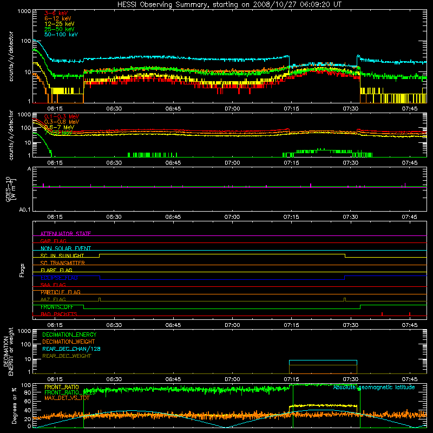Click 07:00 tick under the top keV plot
Screen dimensions: 433x433
[232, 109]
